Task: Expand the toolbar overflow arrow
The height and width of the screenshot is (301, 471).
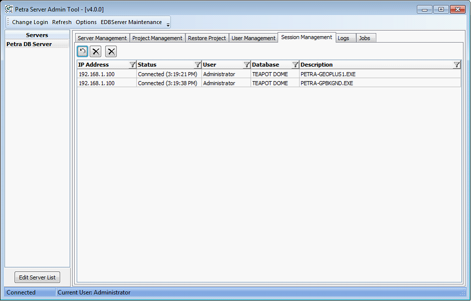Action: click(168, 24)
